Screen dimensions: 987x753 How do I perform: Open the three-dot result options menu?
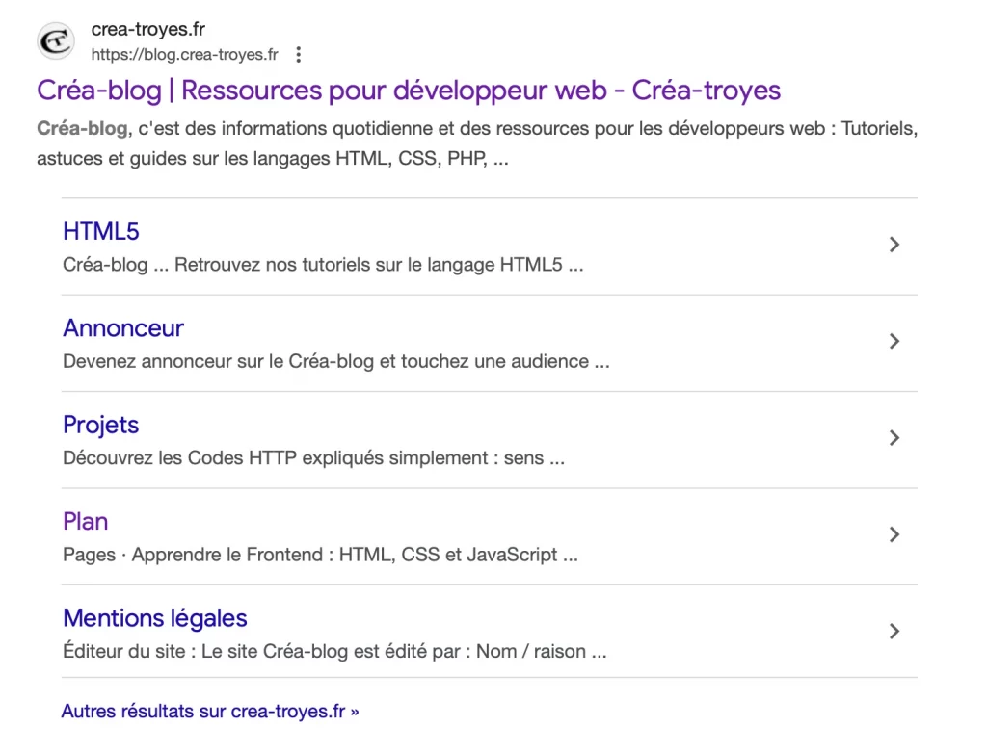tap(299, 55)
